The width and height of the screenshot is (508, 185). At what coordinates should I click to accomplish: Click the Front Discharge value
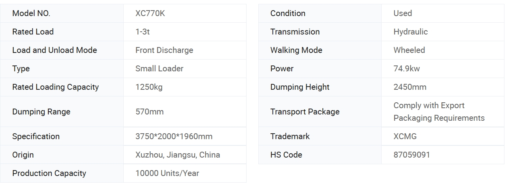click(x=164, y=50)
